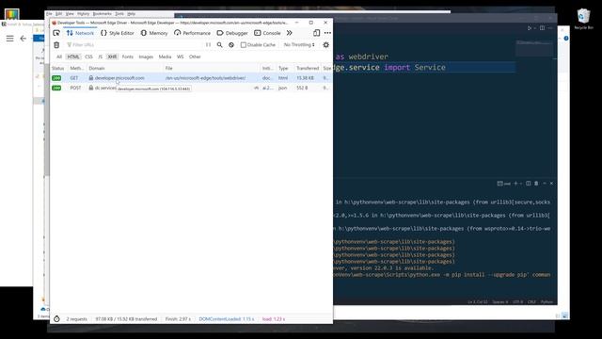Enable the Disable Cache checkbox
Image resolution: width=602 pixels, height=339 pixels.
[244, 45]
